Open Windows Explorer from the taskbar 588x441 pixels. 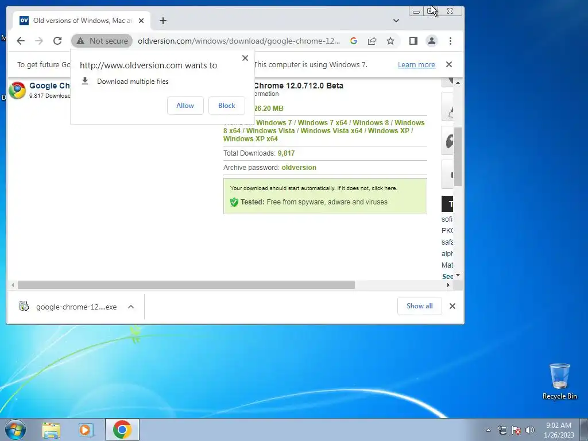(x=51, y=430)
